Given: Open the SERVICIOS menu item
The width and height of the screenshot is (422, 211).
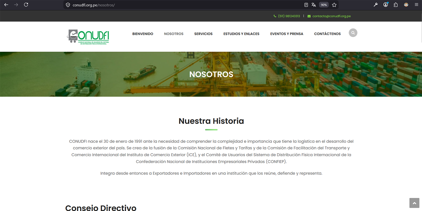Looking at the screenshot, I should pyautogui.click(x=203, y=34).
